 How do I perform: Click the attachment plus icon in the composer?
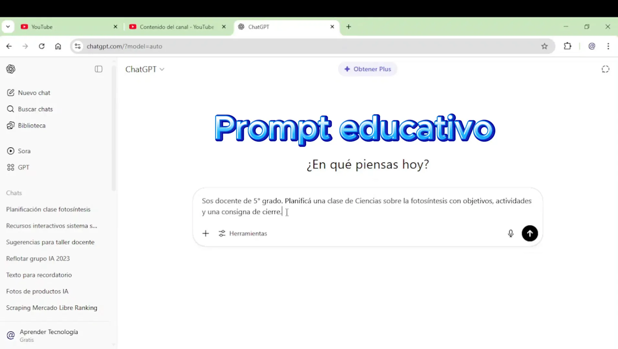point(206,233)
